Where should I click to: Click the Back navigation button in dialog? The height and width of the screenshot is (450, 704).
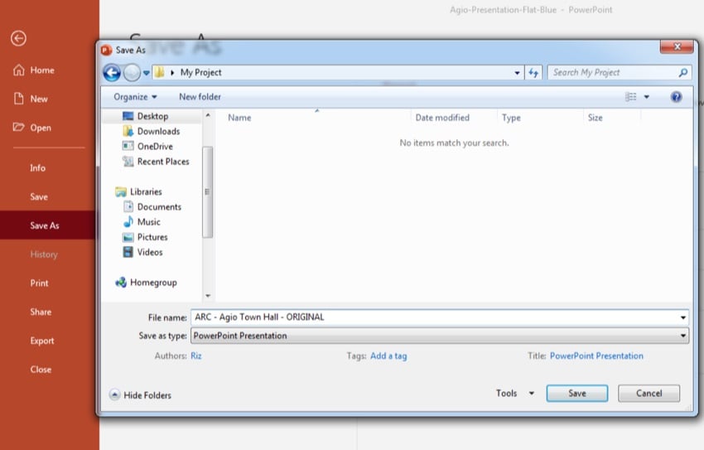tap(112, 73)
